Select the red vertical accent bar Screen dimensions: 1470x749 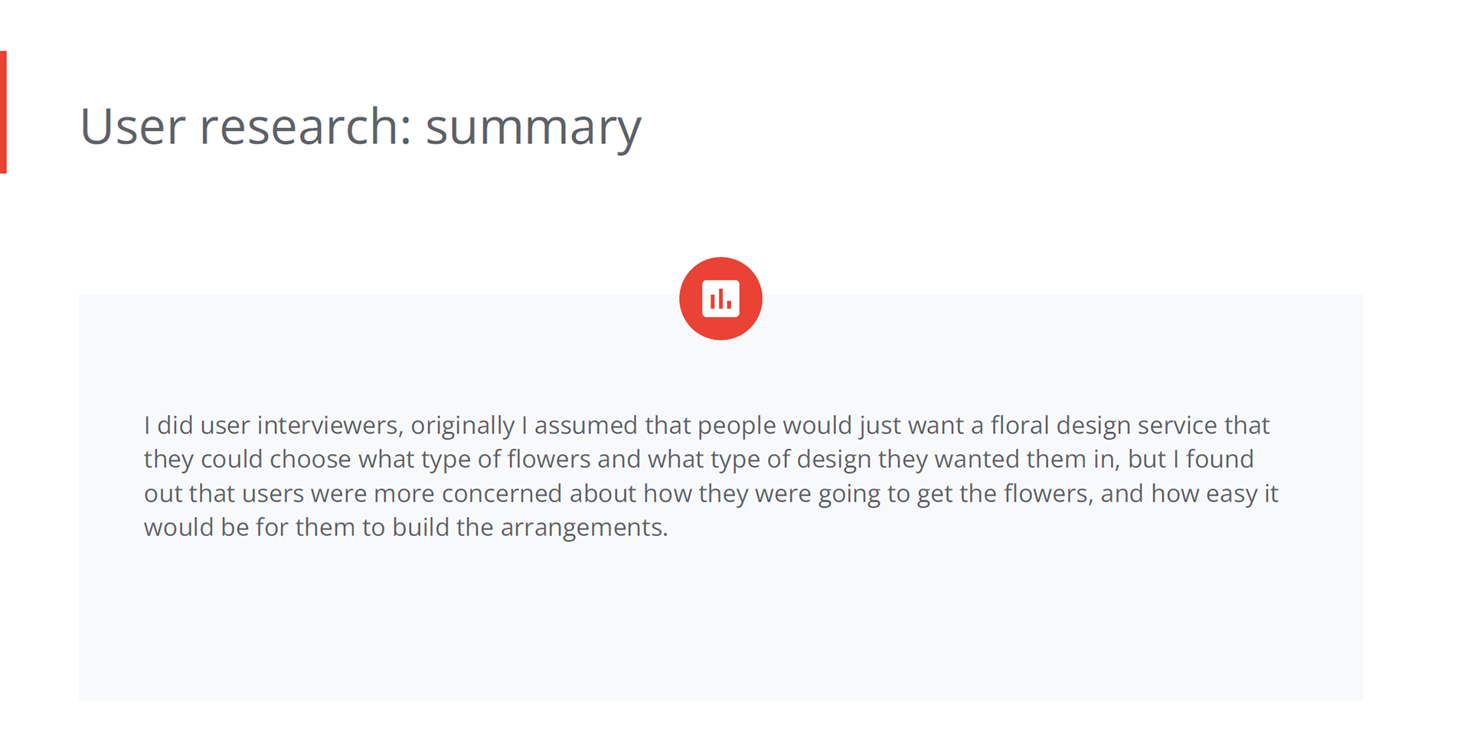pyautogui.click(x=3, y=112)
